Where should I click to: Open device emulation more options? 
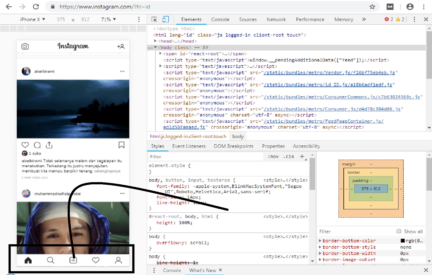tap(139, 19)
